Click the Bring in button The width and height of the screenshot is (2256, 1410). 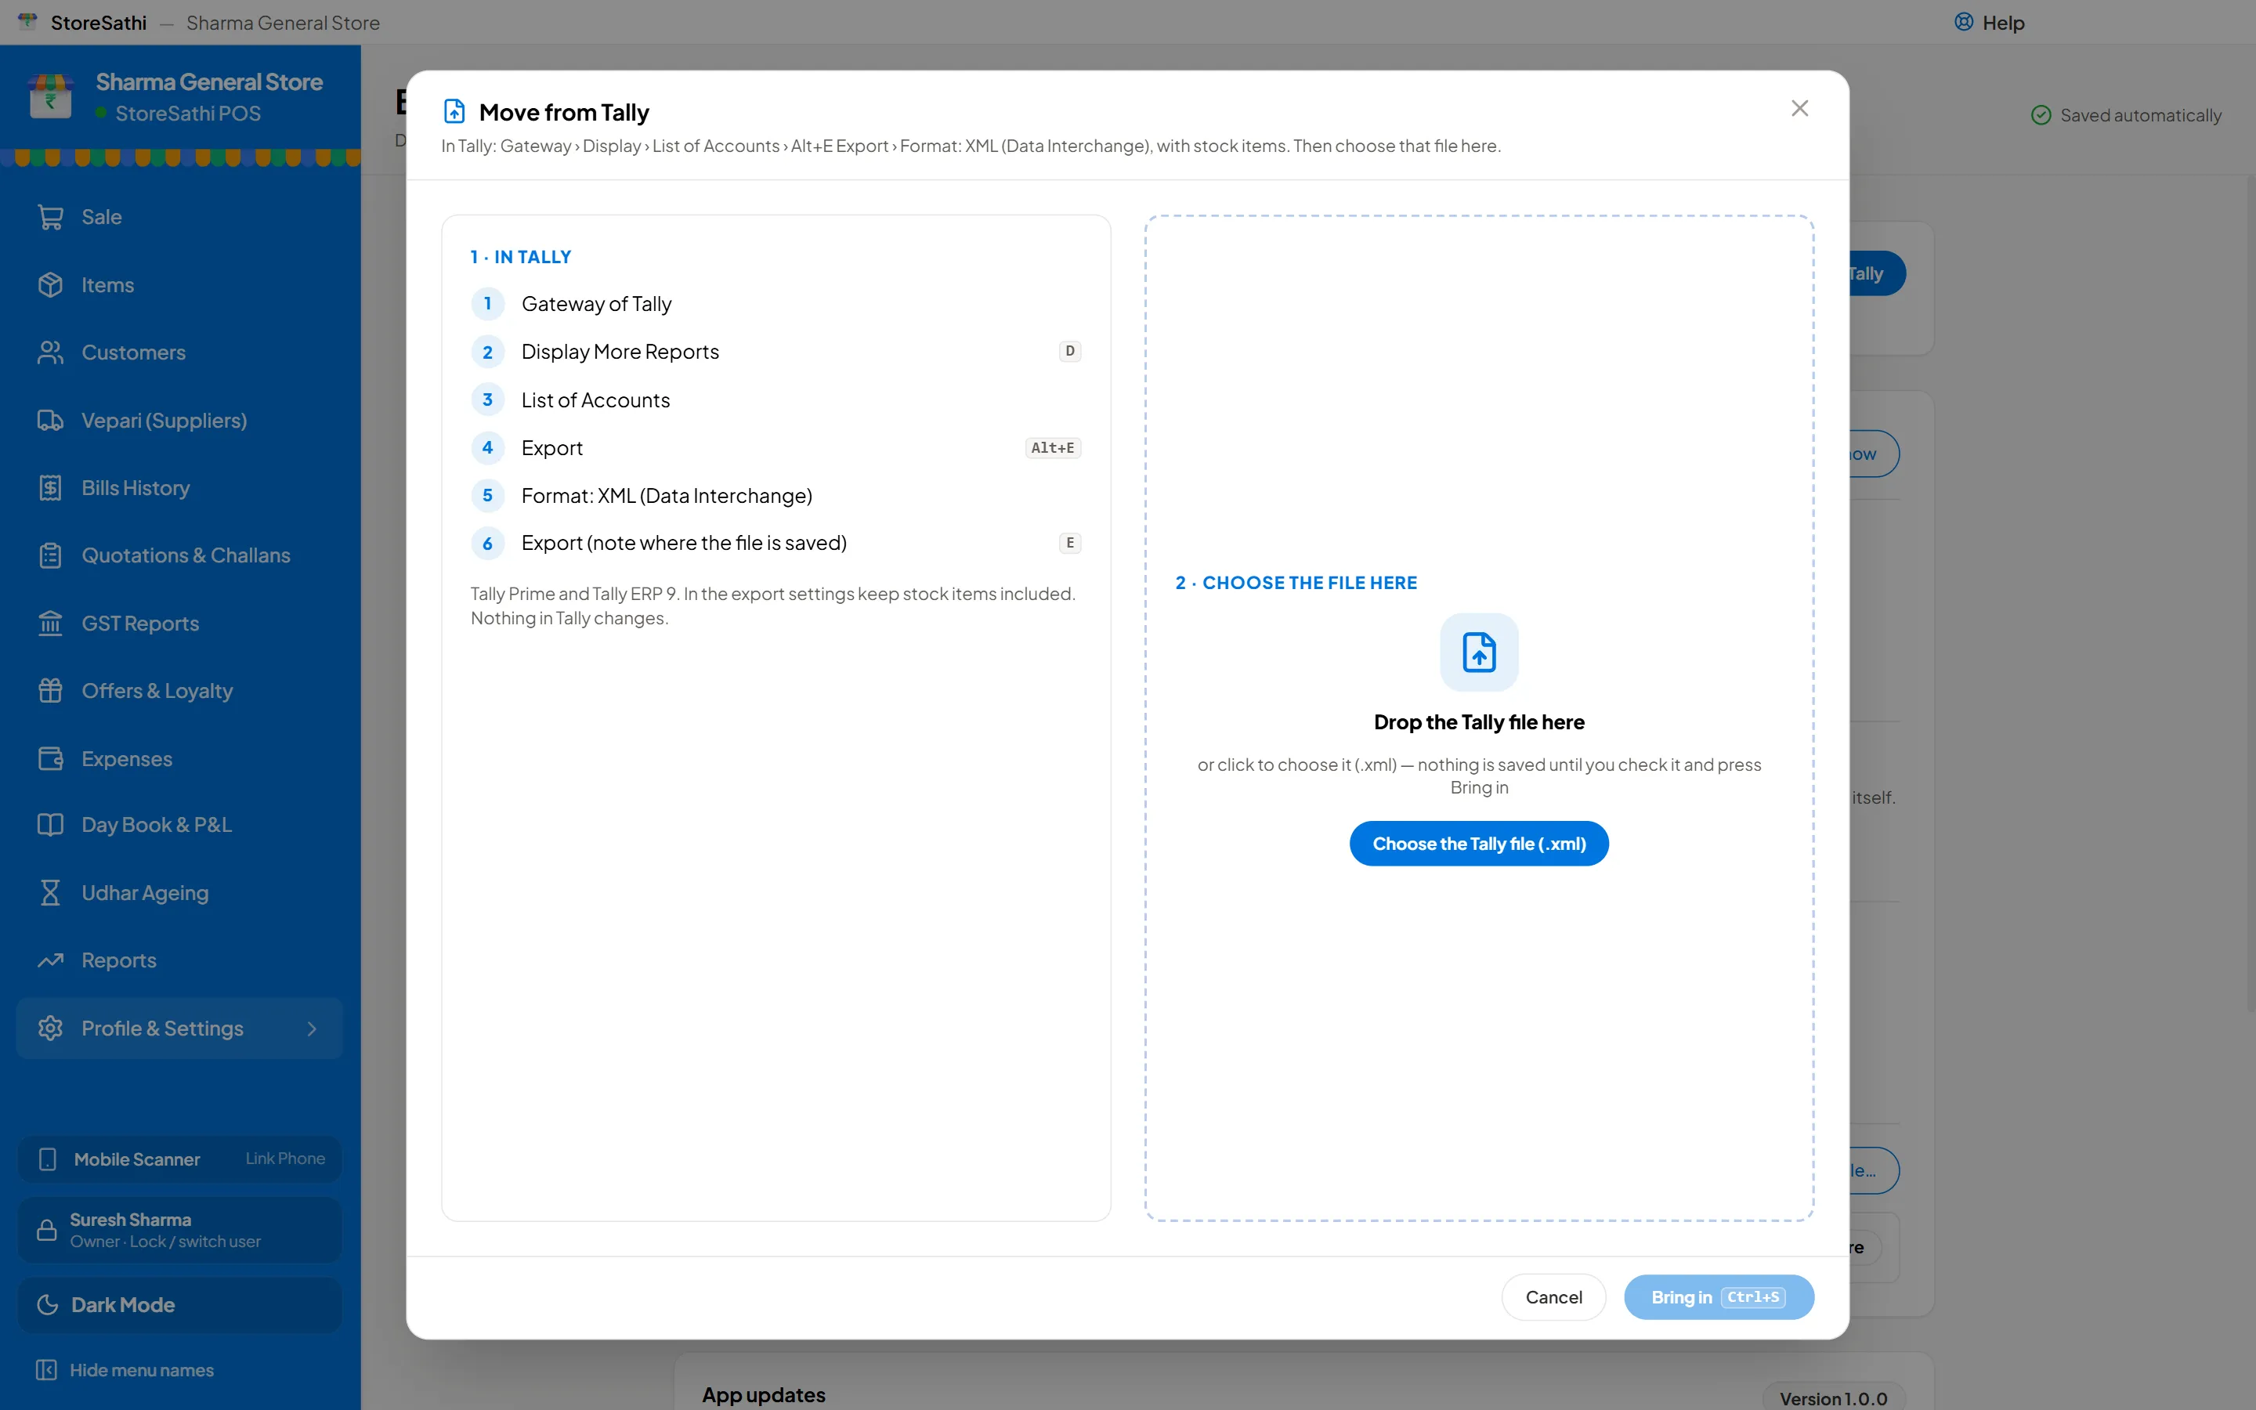[1719, 1297]
